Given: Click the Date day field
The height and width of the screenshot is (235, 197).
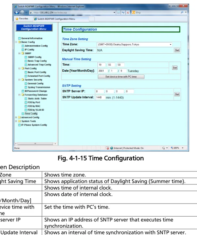Looking at the screenshot, I should 123,71.
